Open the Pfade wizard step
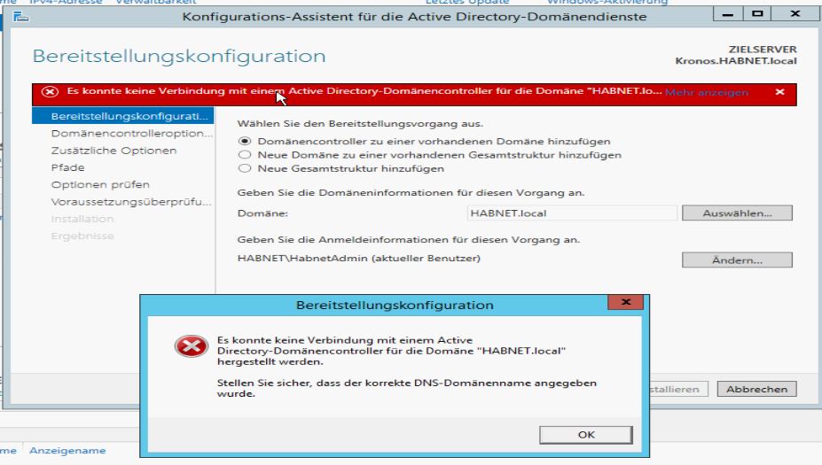 (x=67, y=167)
